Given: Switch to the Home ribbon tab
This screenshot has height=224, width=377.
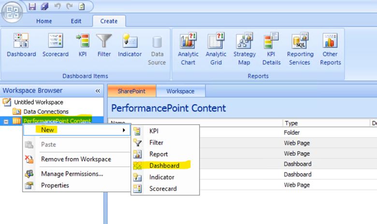Looking at the screenshot, I should tap(44, 21).
